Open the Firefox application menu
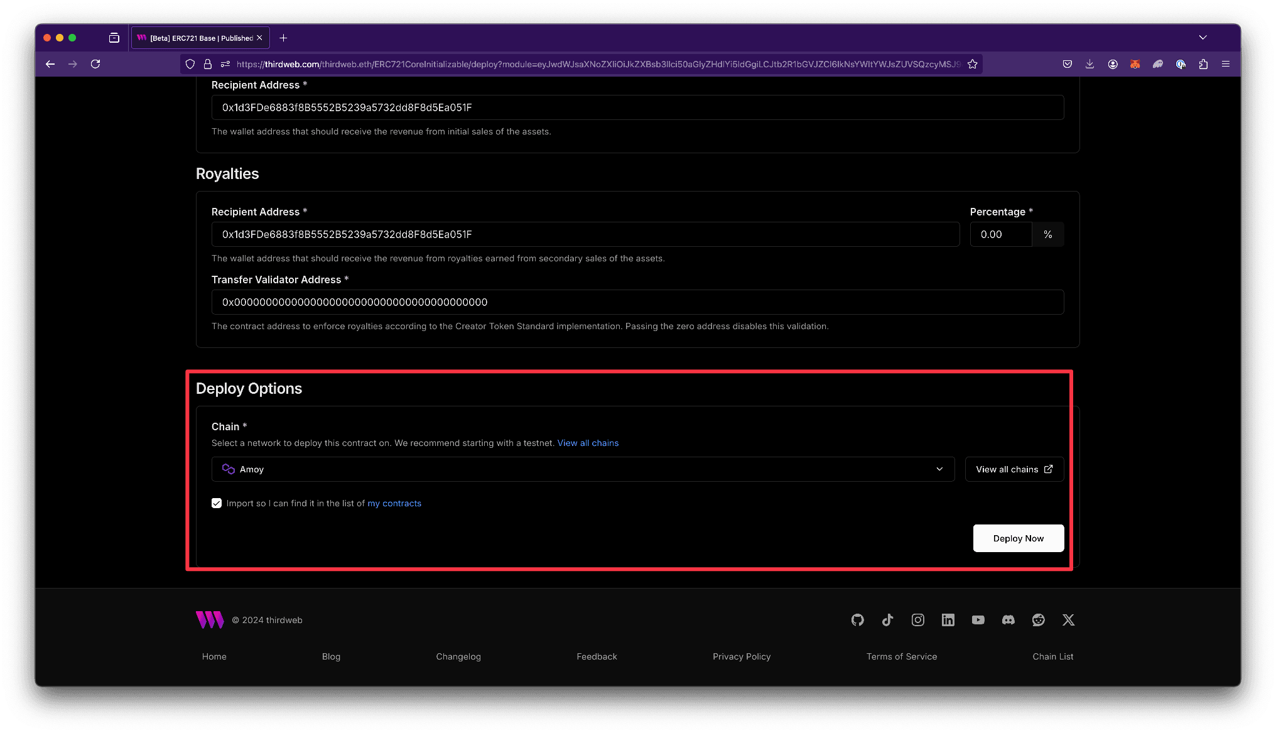This screenshot has height=733, width=1276. (x=1225, y=63)
